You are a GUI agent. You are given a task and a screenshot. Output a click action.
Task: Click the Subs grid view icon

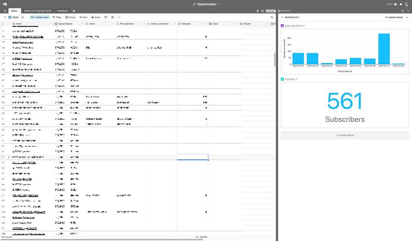10,17
